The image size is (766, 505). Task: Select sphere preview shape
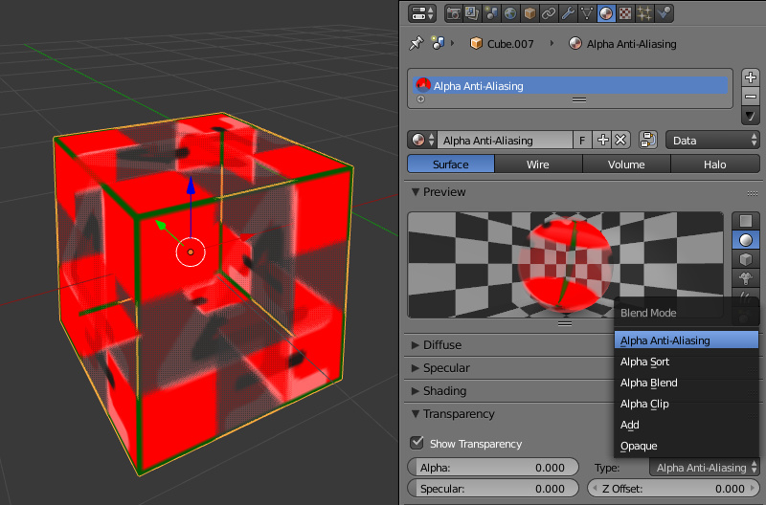pyautogui.click(x=746, y=240)
